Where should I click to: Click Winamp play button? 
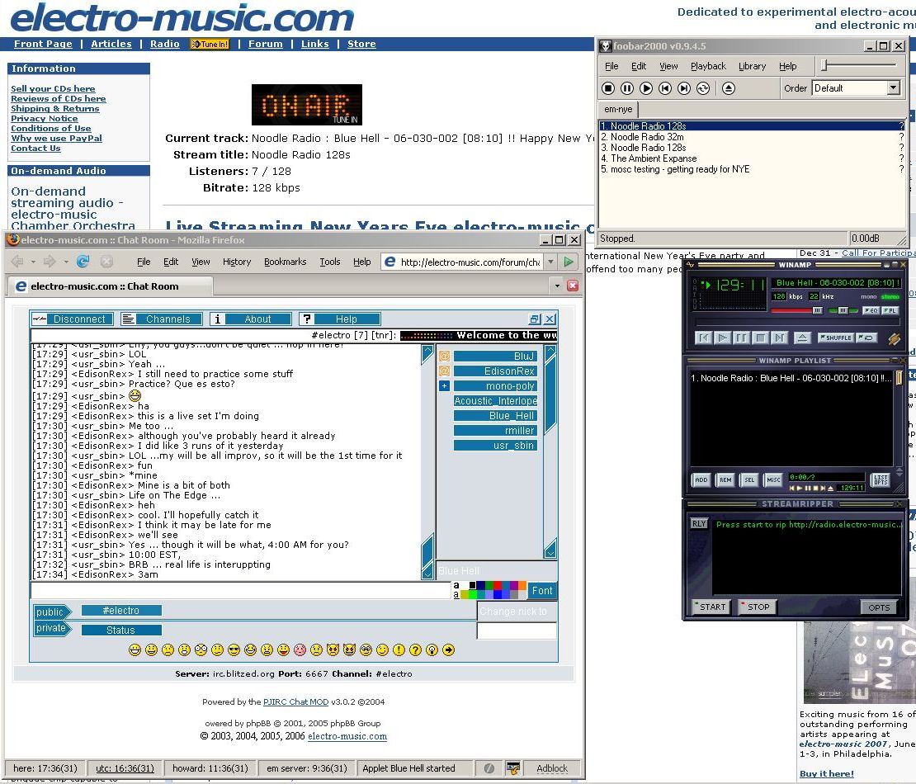tap(723, 338)
